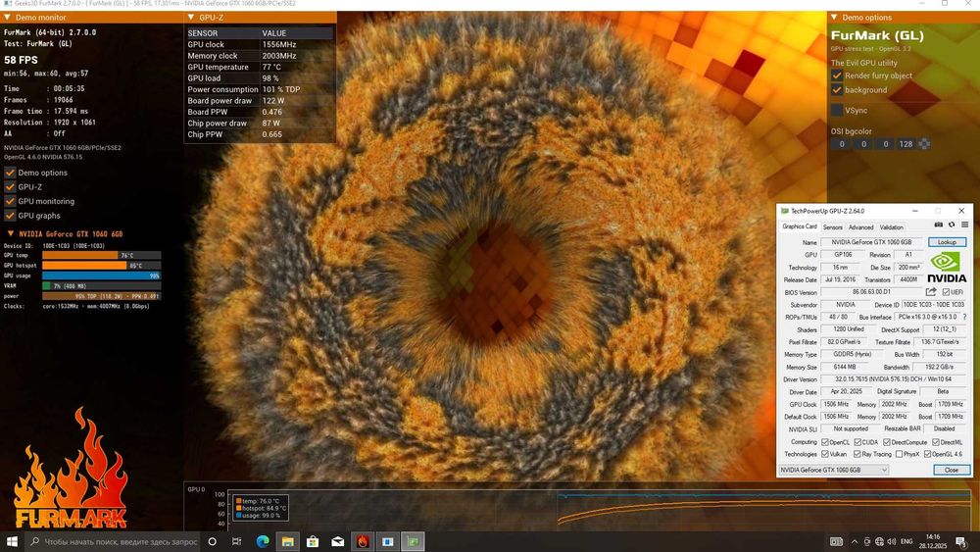Click the volume speaker tray icon
This screenshot has width=980, height=552.
pyautogui.click(x=891, y=541)
